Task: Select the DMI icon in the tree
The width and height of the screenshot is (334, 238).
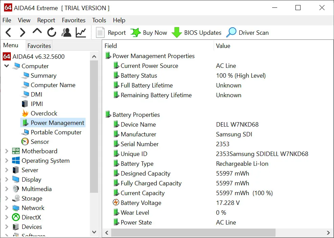Action: coord(26,94)
